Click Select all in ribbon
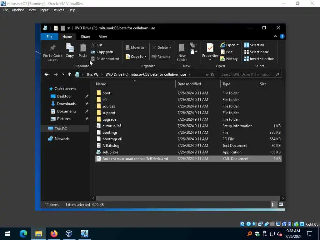 coord(254,45)
